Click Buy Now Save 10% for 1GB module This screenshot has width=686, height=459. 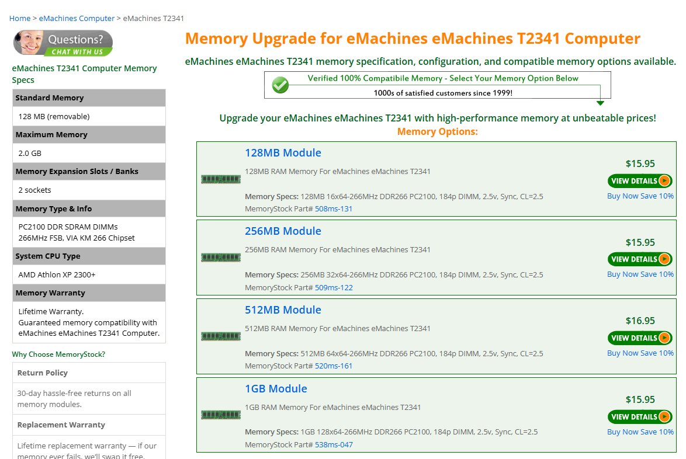(x=640, y=432)
